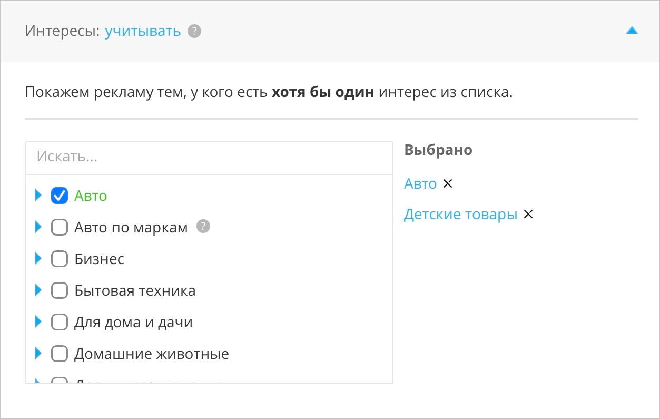Screen dimensions: 660x419
Task: Expand Домашние животные tree arrow
Action: pyautogui.click(x=38, y=354)
